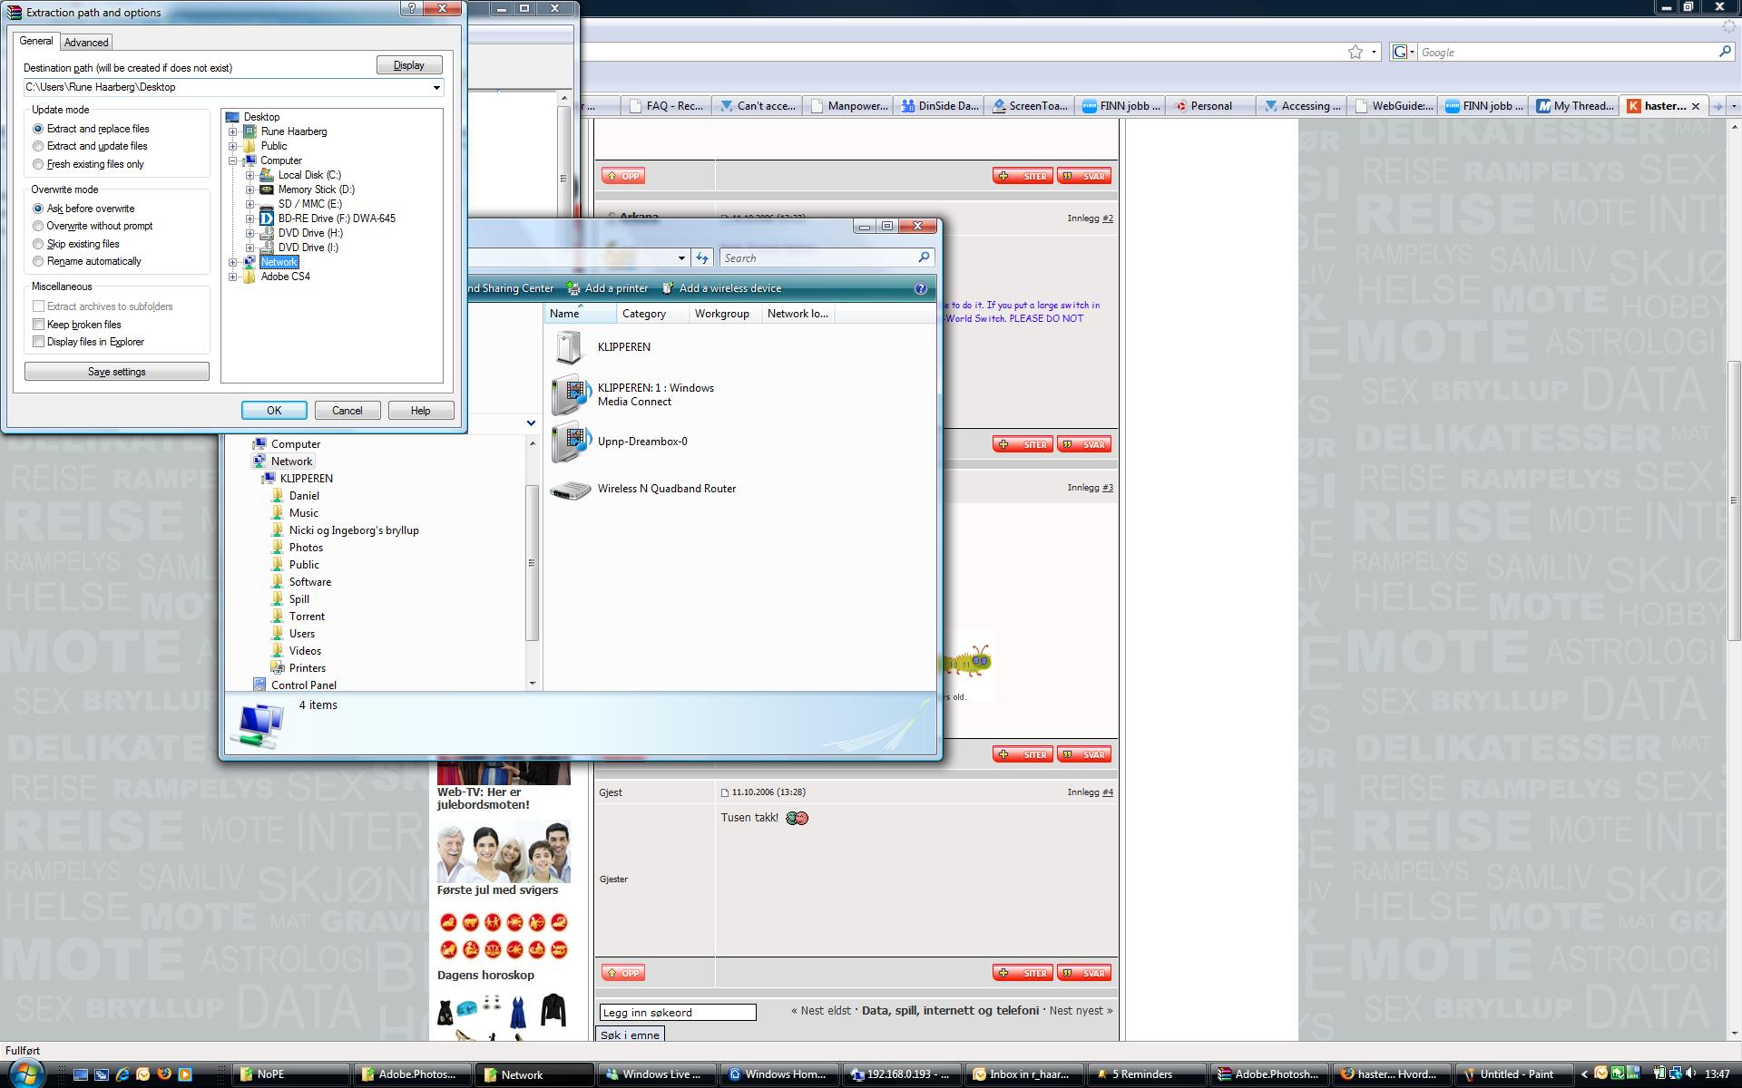Select Torrent folder under KLIPPEREN
This screenshot has width=1742, height=1088.
[x=307, y=617]
